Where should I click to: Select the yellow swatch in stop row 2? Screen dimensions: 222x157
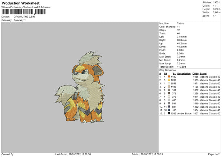point(169,80)
